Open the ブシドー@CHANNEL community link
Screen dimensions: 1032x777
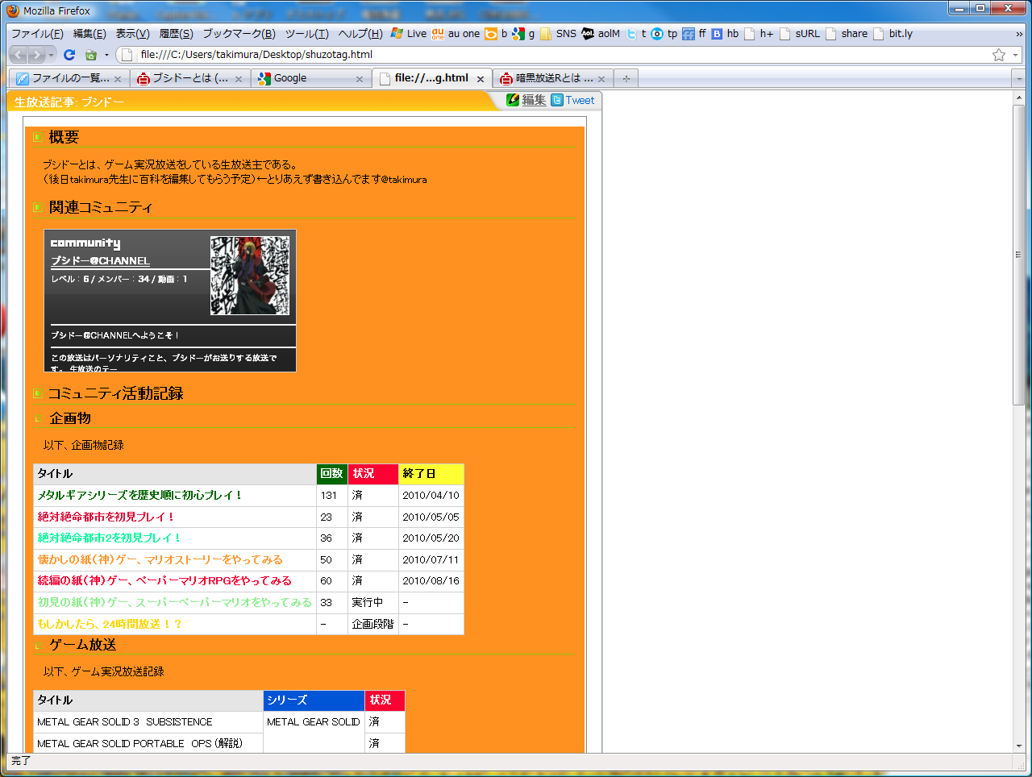pyautogui.click(x=100, y=260)
